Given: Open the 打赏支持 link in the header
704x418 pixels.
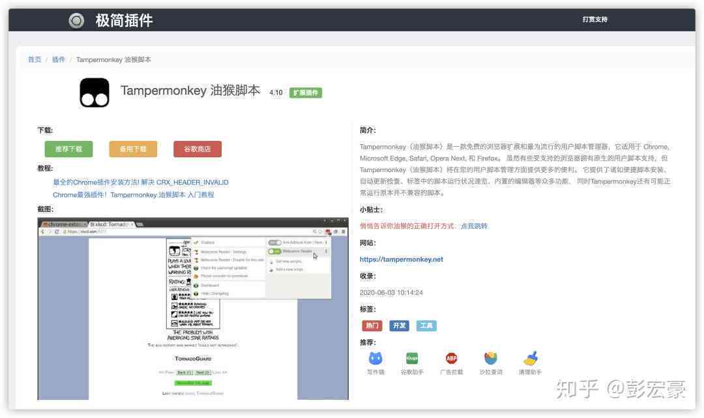Looking at the screenshot, I should tap(594, 20).
